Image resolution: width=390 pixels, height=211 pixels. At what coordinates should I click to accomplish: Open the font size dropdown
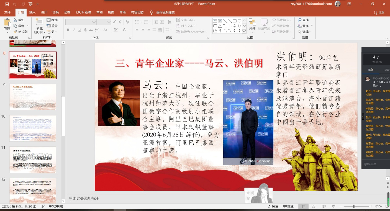109,22
